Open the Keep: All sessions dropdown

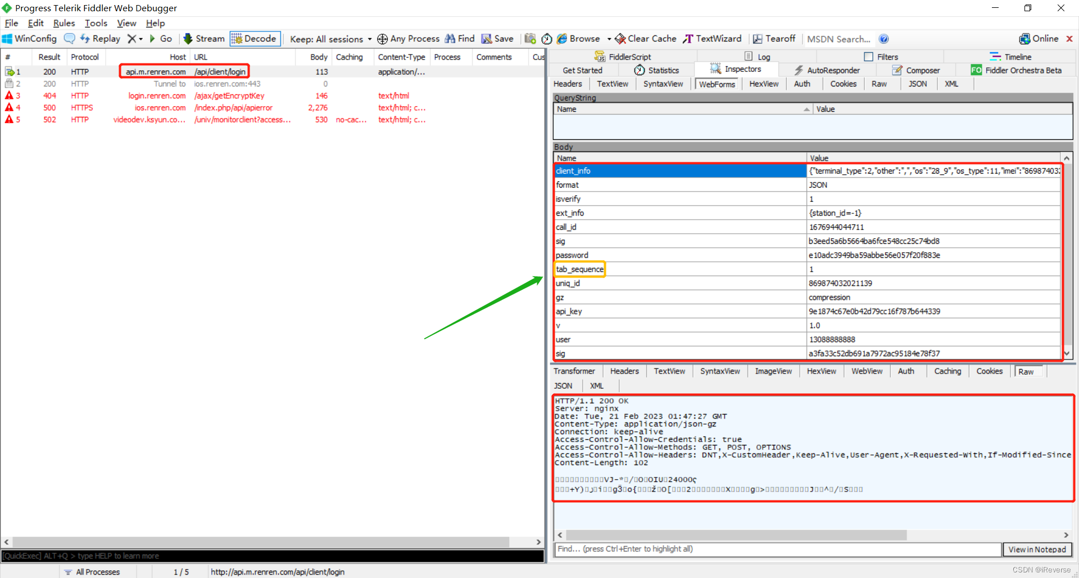click(x=330, y=39)
